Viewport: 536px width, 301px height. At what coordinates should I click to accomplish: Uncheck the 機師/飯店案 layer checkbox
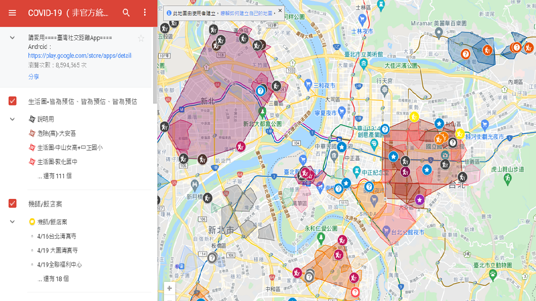12,204
